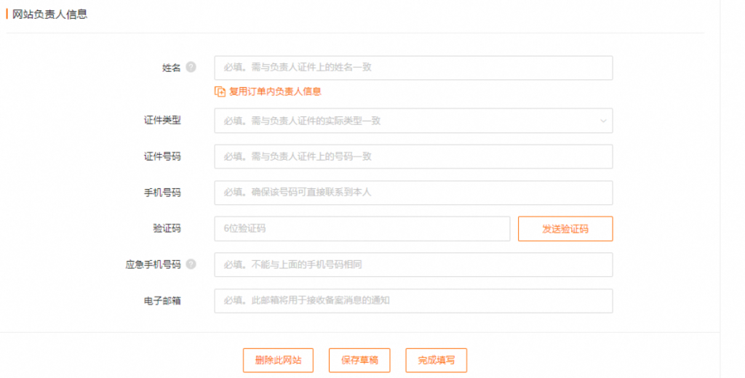Click the 删除此网站 button
The image size is (745, 378).
(x=278, y=361)
